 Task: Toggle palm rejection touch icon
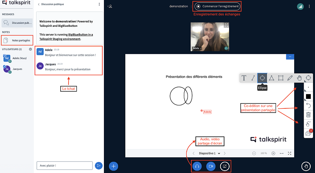tap(308, 124)
